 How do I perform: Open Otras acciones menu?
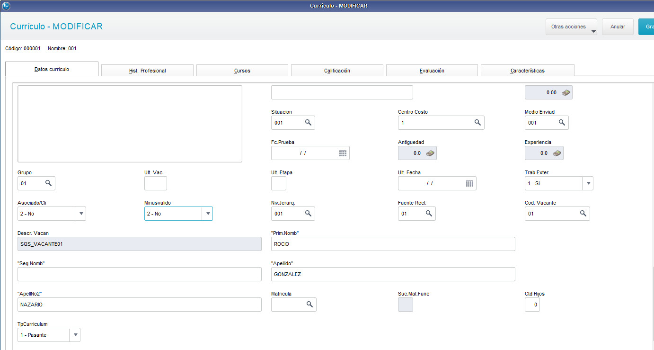point(571,27)
